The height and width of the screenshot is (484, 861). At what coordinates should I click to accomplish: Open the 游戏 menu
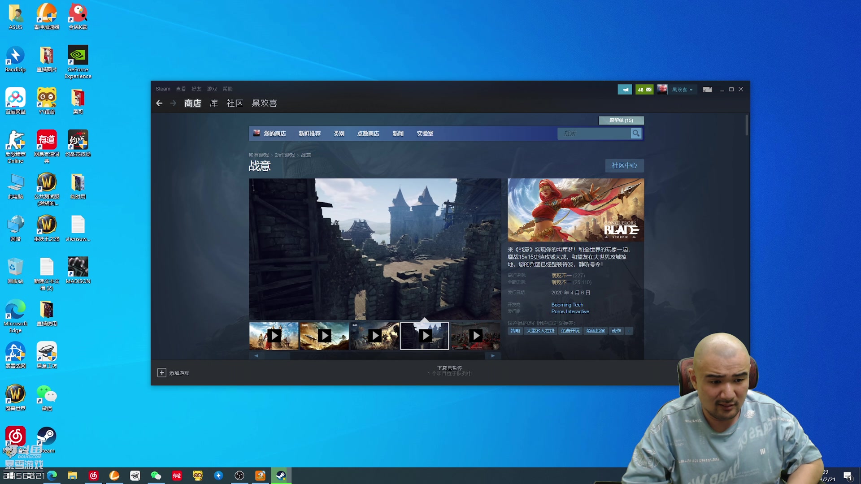pos(212,89)
